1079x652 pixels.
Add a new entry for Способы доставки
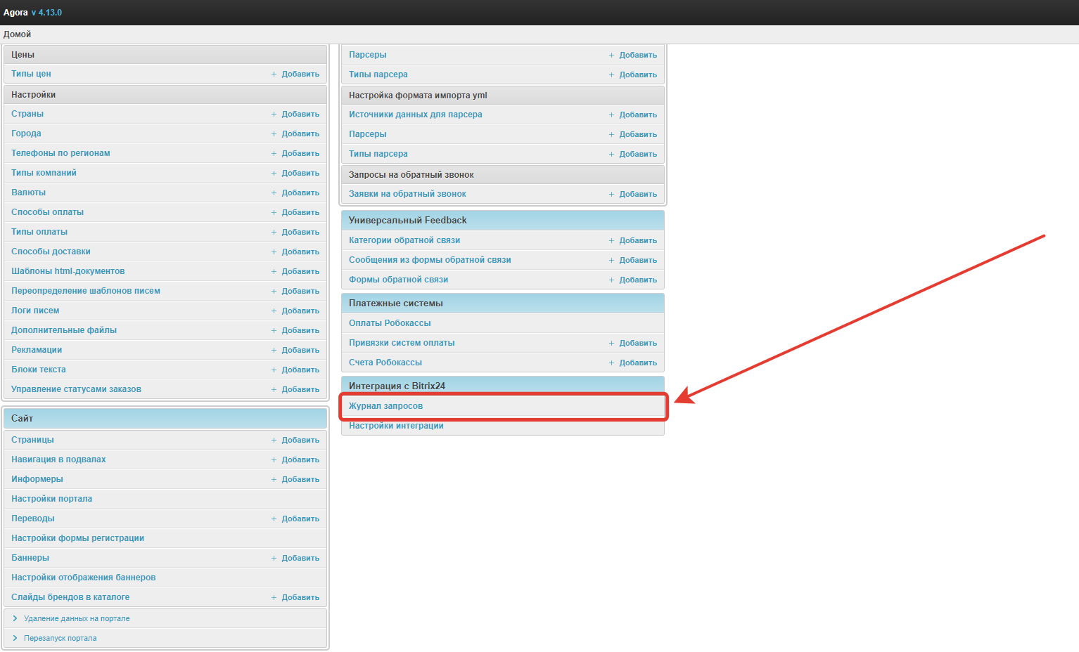coord(300,252)
